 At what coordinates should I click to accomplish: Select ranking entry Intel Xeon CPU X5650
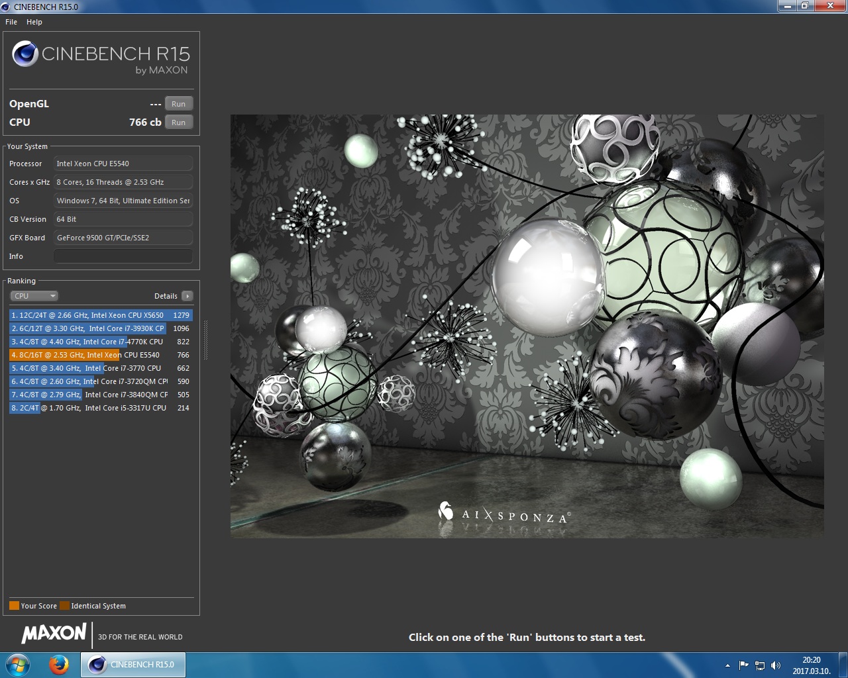[101, 315]
